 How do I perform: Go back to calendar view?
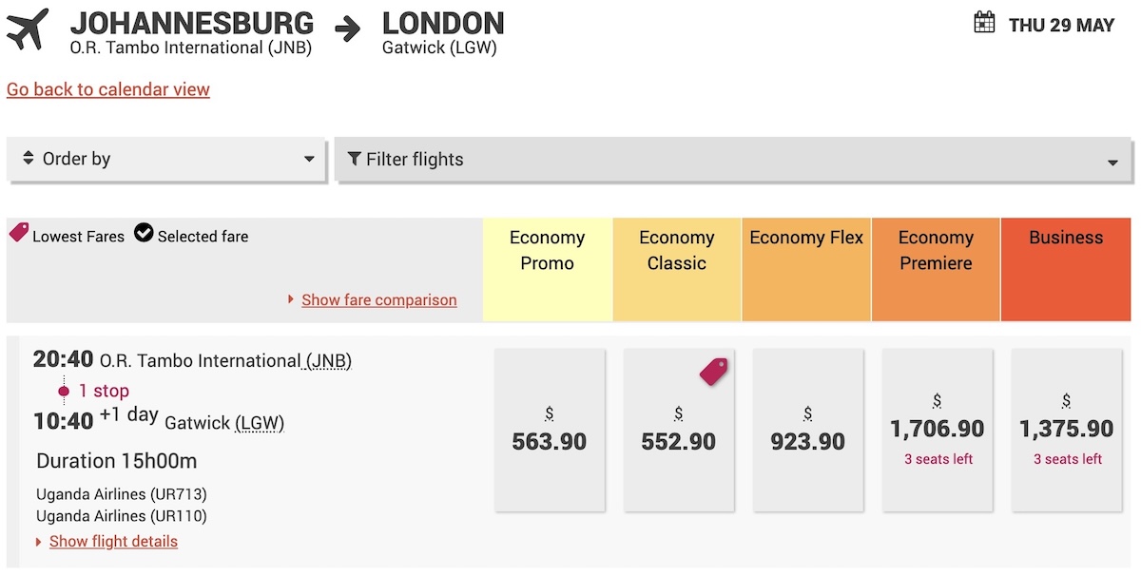pos(108,89)
